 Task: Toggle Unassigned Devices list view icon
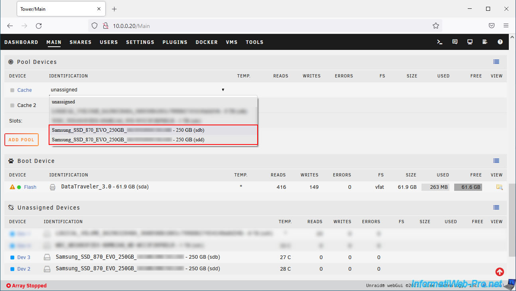pos(496,208)
